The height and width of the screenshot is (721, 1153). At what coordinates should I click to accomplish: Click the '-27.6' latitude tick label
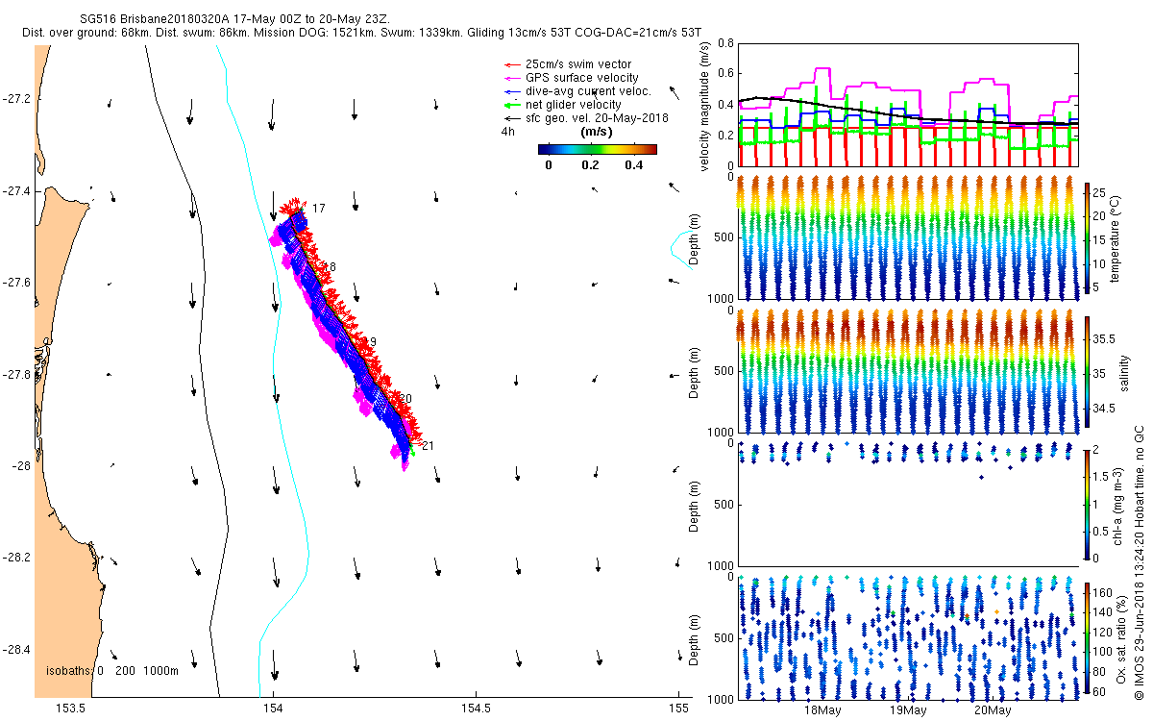[x=16, y=283]
